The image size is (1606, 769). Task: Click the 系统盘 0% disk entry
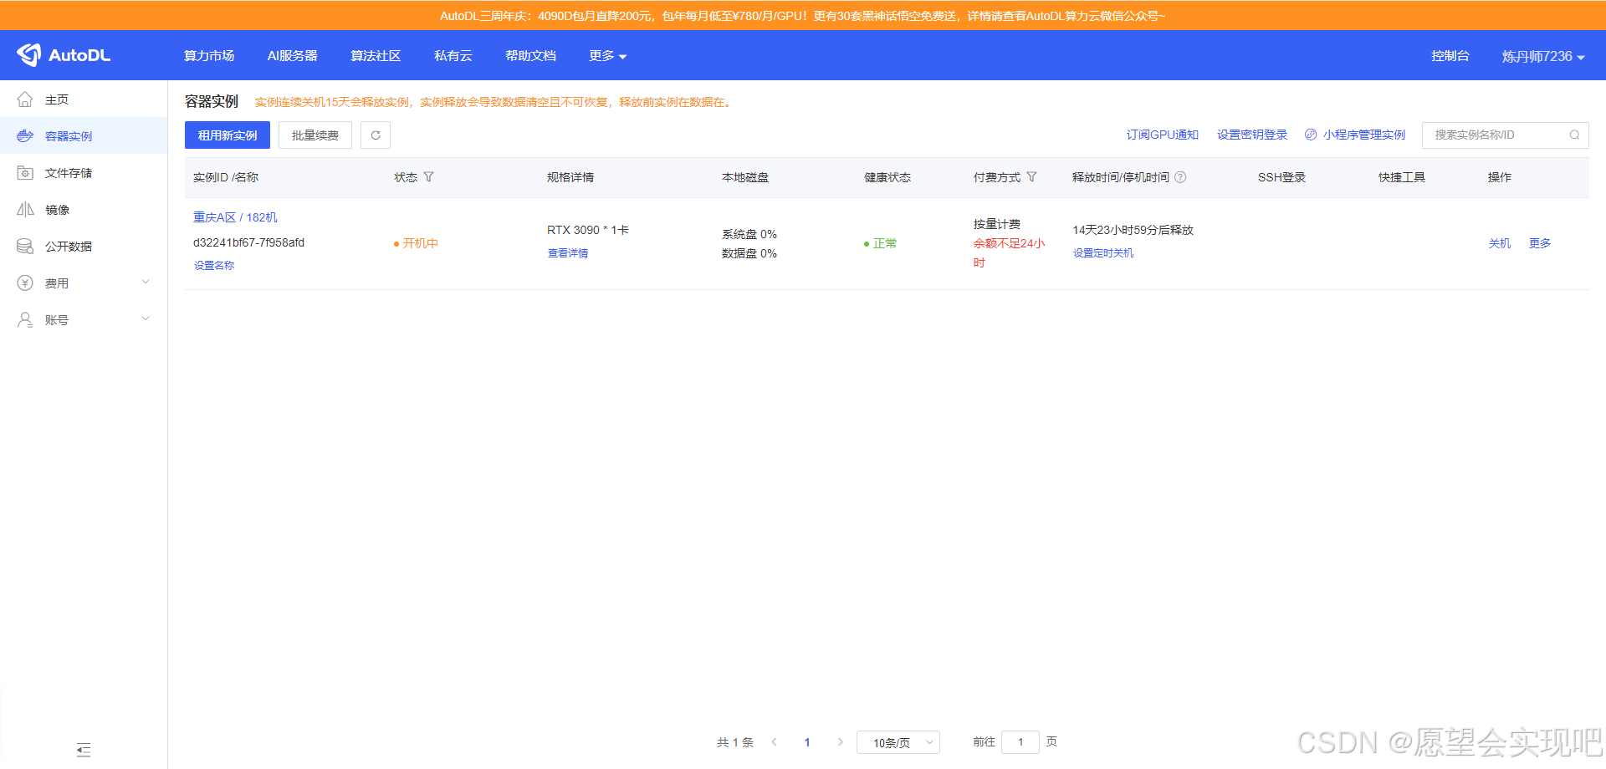coord(749,234)
